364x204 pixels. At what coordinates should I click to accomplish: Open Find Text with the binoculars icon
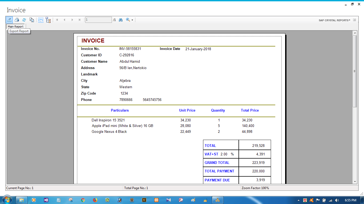[x=121, y=20]
